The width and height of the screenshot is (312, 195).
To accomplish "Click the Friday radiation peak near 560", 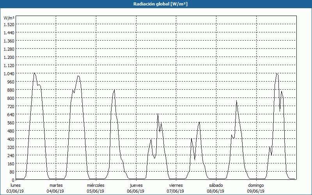I will pyautogui.click(x=199, y=122).
